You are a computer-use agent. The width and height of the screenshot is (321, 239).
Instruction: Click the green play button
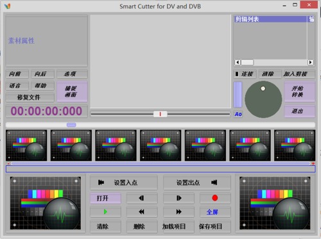click(105, 212)
